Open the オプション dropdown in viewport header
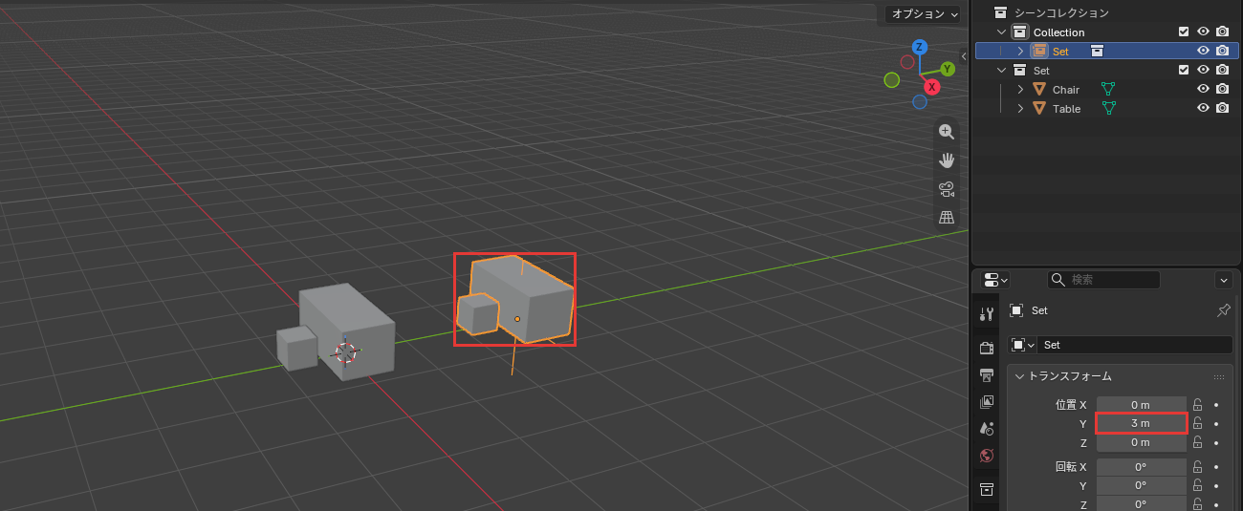 tap(924, 13)
